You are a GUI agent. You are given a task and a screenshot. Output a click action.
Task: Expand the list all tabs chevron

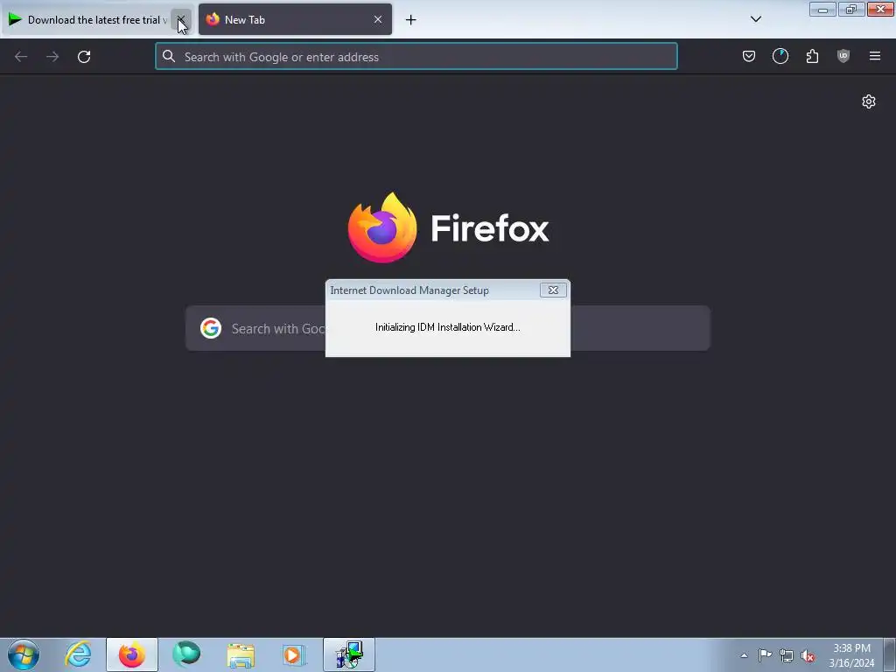pyautogui.click(x=755, y=19)
